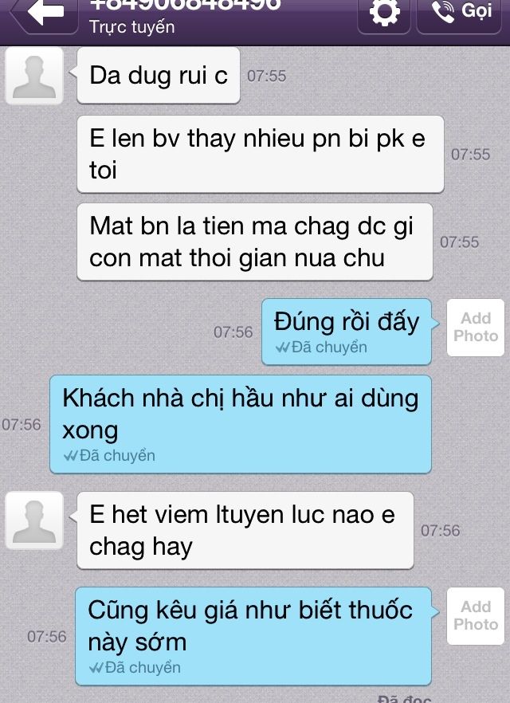Tap the Trực tuyến online status
This screenshot has width=510, height=703.
[x=131, y=27]
